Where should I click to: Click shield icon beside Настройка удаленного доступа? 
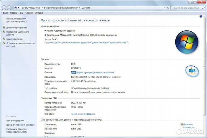pos(4,32)
